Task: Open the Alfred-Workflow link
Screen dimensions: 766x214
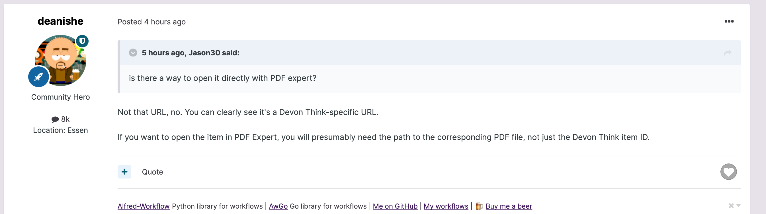Action: coord(144,206)
